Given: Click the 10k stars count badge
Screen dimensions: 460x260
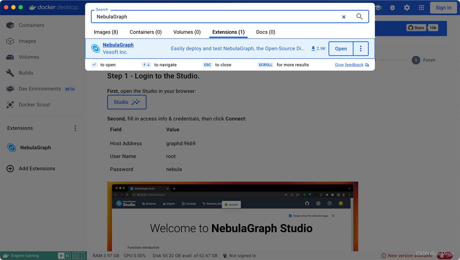Looking at the screenshot, I should point(433,28).
